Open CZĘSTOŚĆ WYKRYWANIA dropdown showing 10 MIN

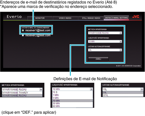105,41
